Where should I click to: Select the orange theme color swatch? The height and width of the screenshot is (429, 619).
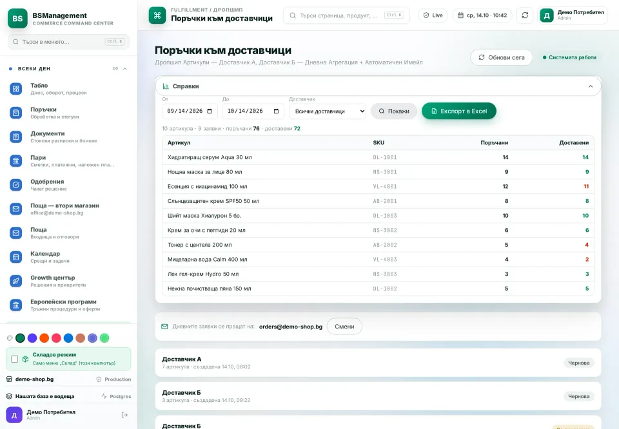pos(44,338)
